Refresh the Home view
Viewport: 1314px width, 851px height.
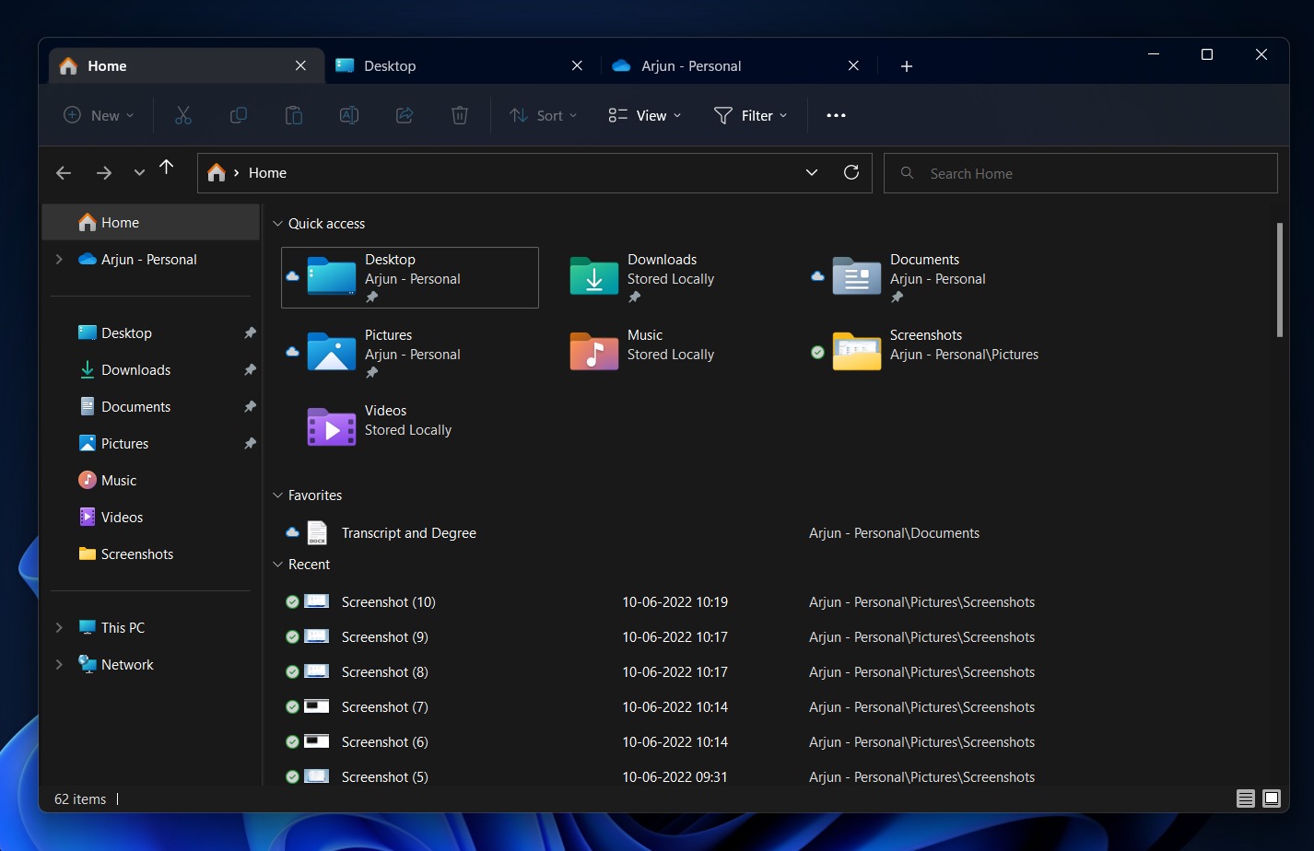click(x=851, y=172)
